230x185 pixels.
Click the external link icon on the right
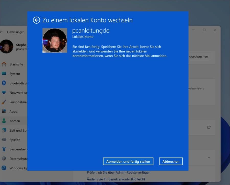(x=209, y=127)
